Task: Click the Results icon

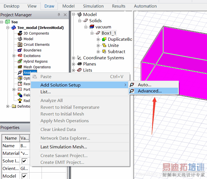Action: (x=20, y=84)
